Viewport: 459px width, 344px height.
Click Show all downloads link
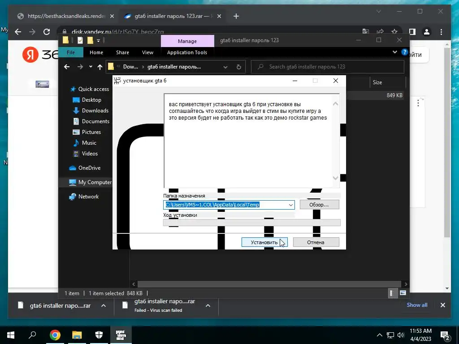click(x=417, y=305)
